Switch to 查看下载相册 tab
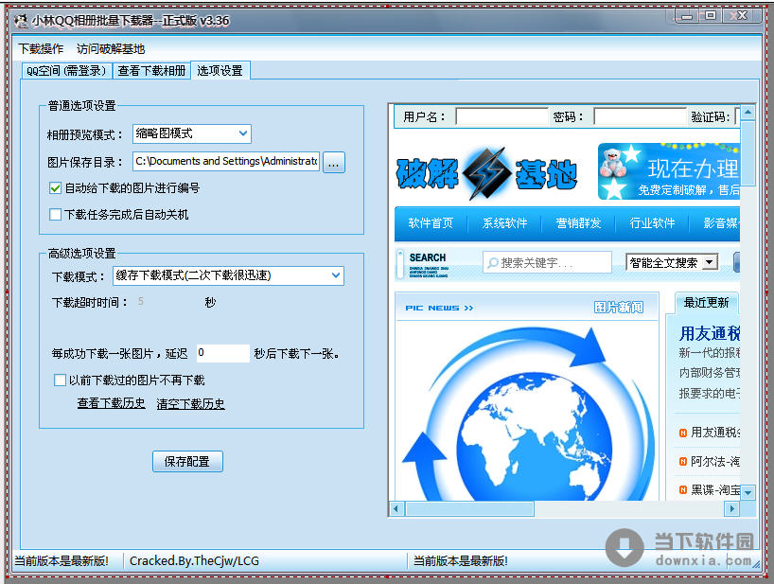 151,71
